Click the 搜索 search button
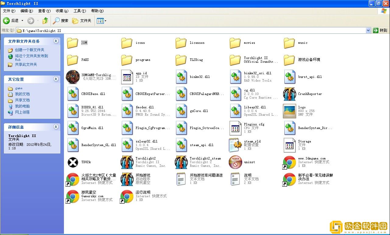The height and width of the screenshot is (235, 390). pos(61,21)
